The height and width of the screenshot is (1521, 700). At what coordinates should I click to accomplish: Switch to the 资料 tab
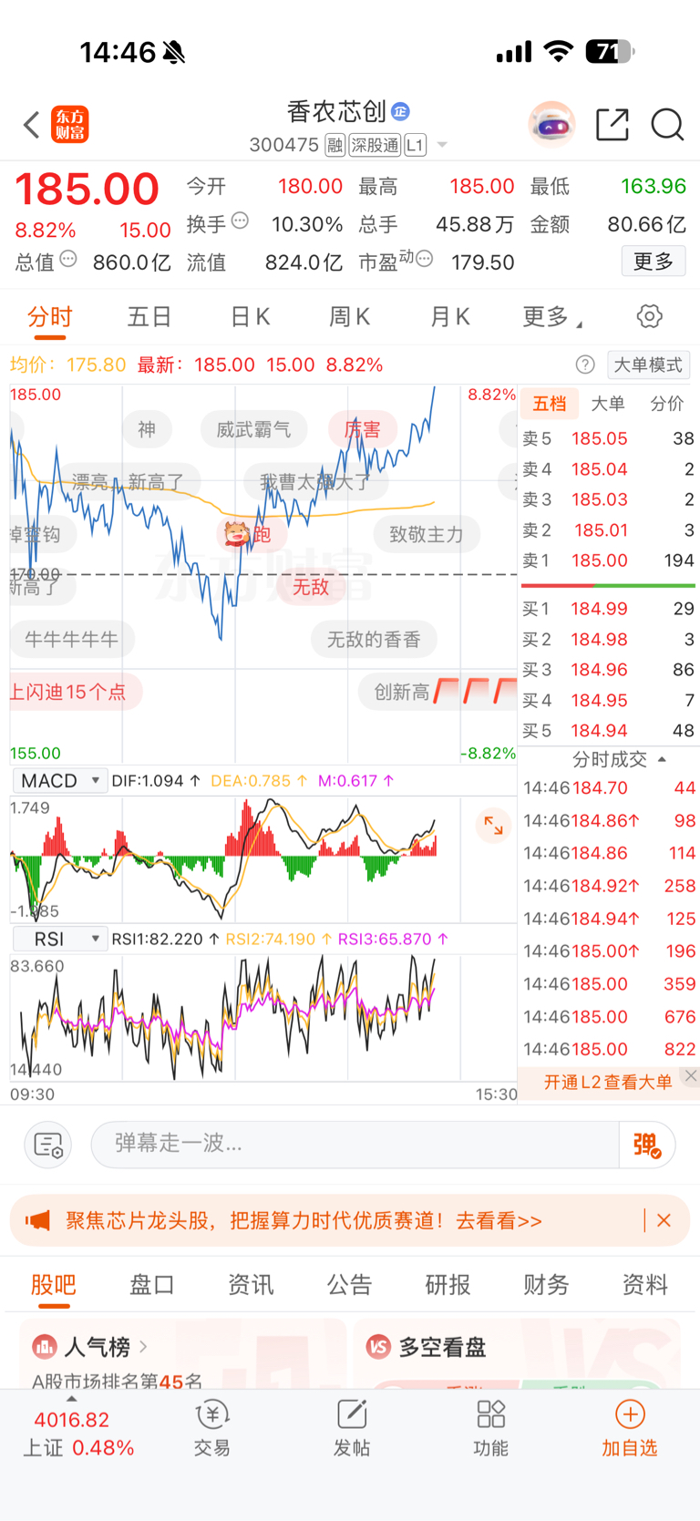click(x=644, y=1285)
